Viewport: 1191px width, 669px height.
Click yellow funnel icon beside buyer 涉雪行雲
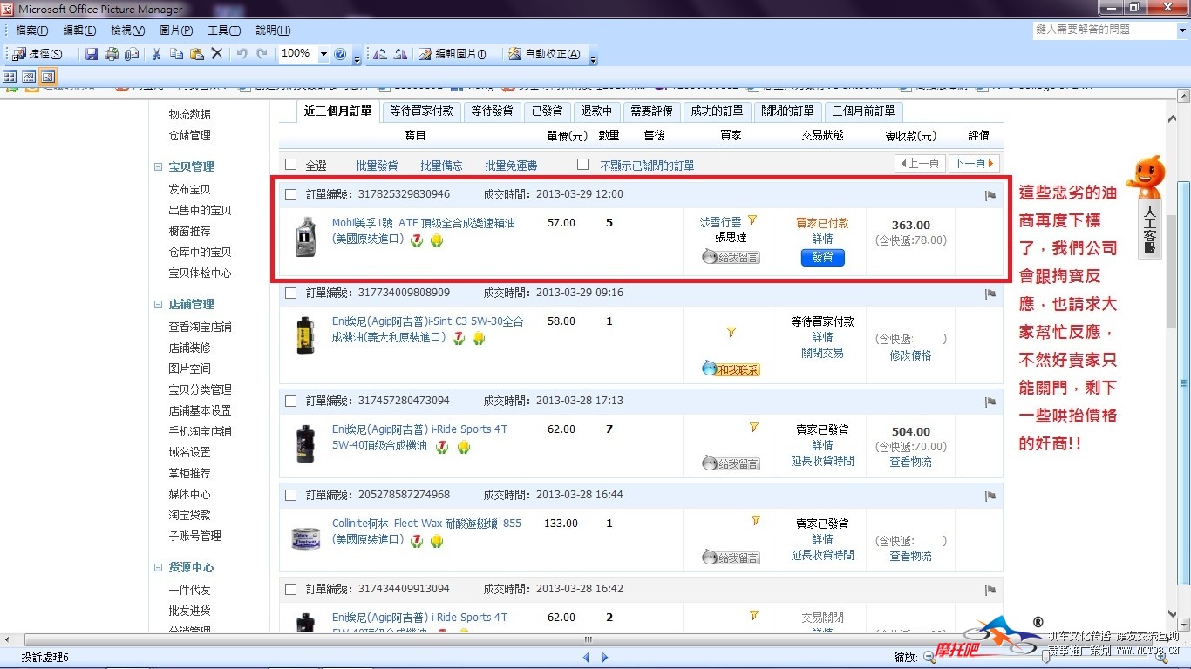pyautogui.click(x=752, y=220)
